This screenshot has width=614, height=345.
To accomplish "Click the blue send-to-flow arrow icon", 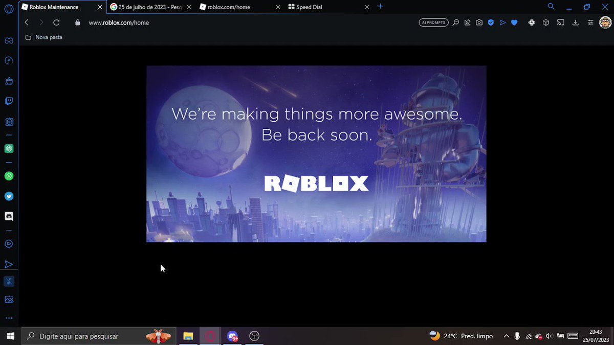I will (502, 22).
